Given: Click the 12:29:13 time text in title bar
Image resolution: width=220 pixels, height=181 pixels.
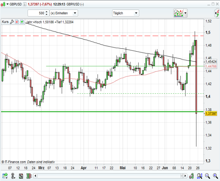Looking at the screenshot, I should (x=59, y=4).
